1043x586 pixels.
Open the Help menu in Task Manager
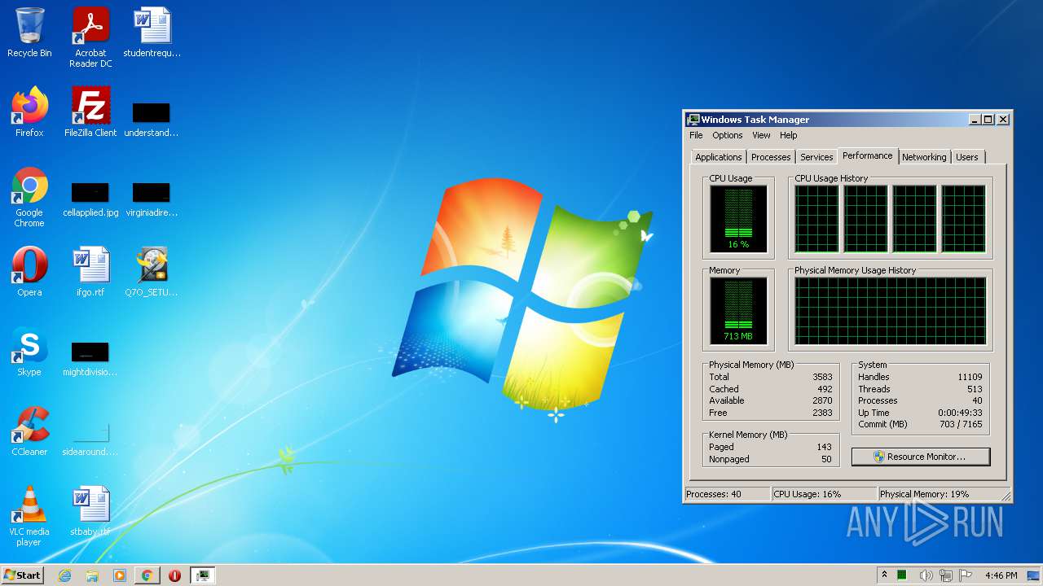[x=788, y=135]
